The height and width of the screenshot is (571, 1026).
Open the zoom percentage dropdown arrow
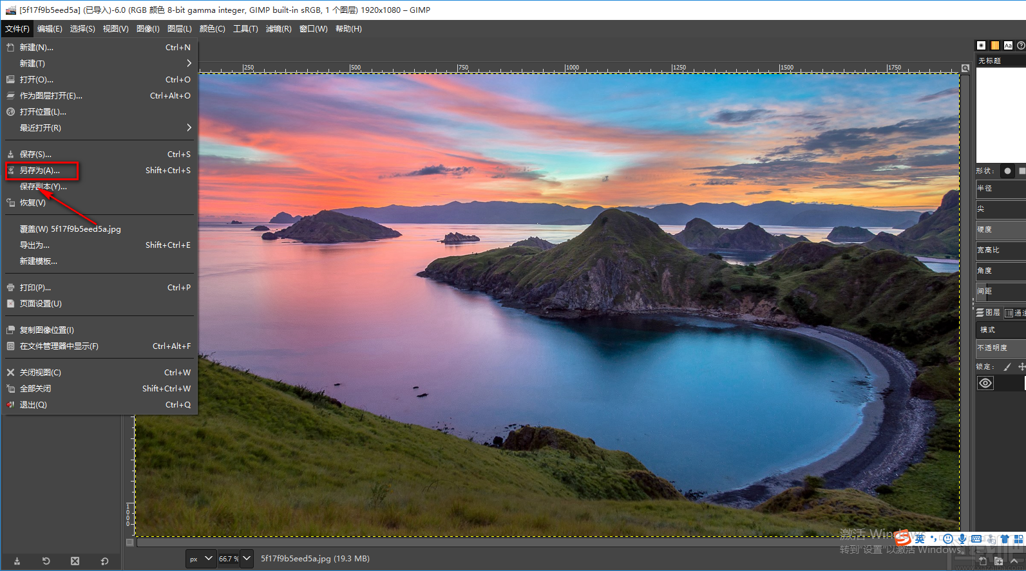[246, 558]
